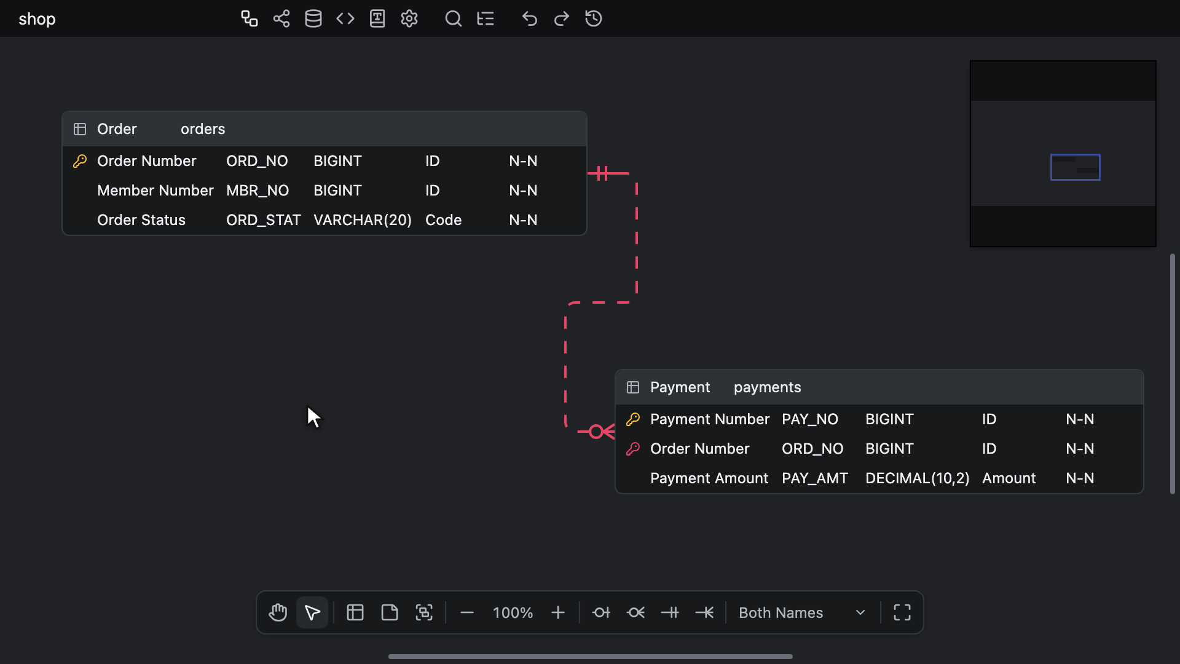Select the hand pan tool
Viewport: 1180px width, 664px height.
click(278, 612)
